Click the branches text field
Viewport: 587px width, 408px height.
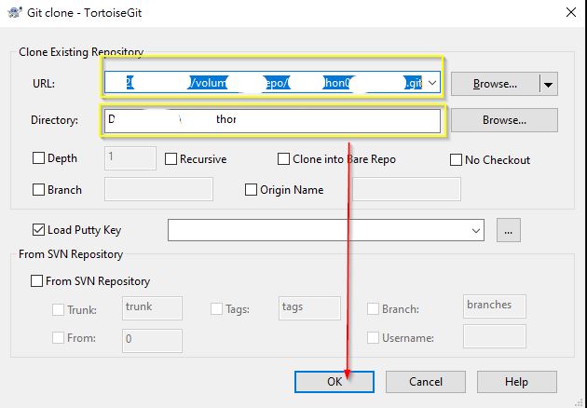click(495, 306)
